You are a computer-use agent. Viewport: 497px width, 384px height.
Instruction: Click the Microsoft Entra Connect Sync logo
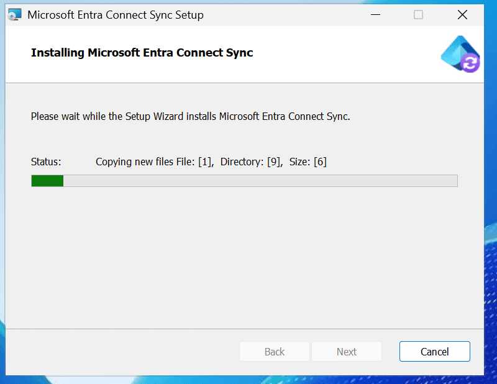[x=460, y=54]
